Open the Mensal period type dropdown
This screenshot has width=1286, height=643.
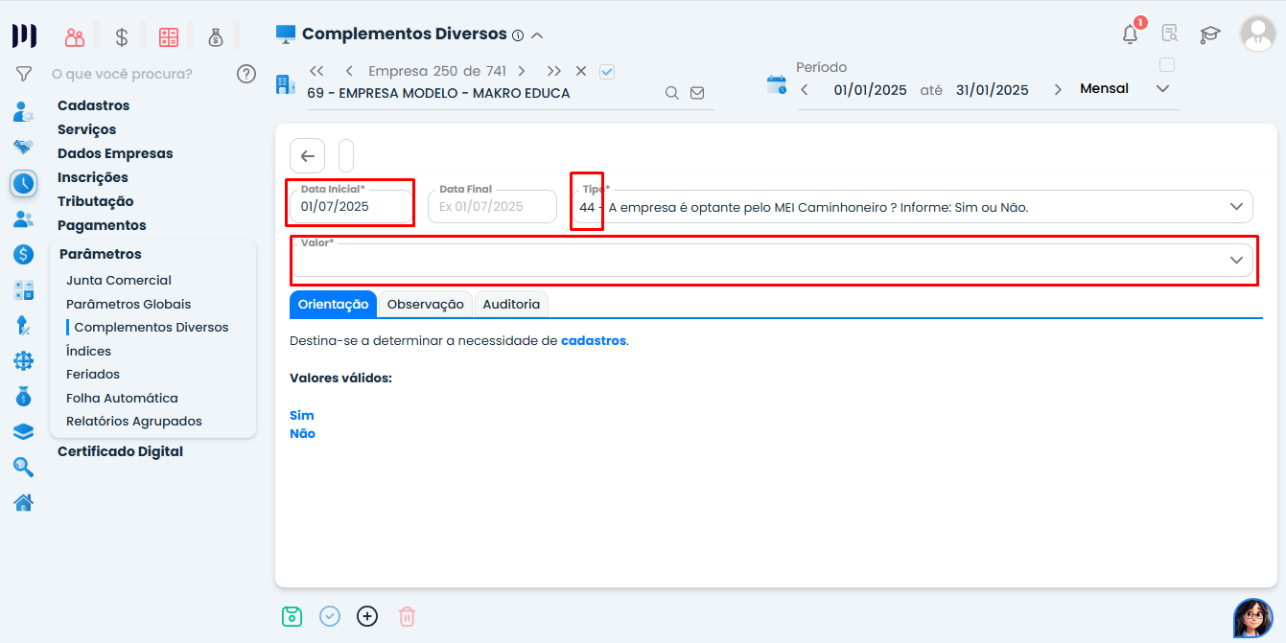[1162, 89]
